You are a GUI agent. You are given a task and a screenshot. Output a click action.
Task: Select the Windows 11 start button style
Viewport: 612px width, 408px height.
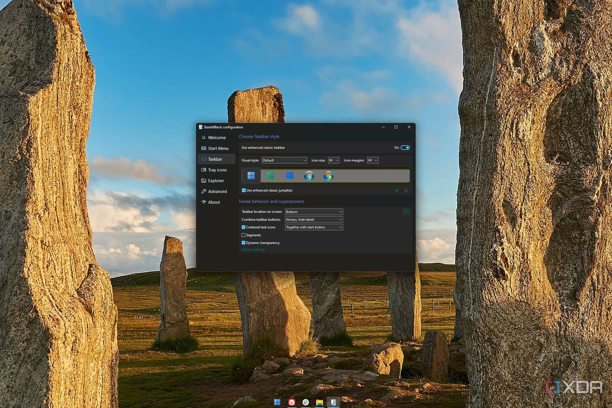251,176
